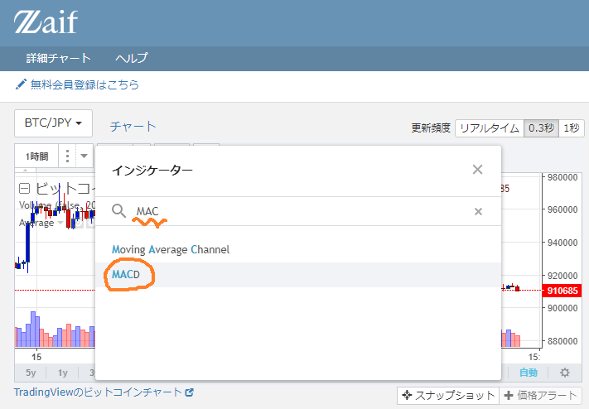Click the Zaif logo
The width and height of the screenshot is (589, 409).
point(45,22)
